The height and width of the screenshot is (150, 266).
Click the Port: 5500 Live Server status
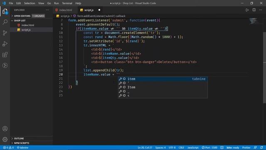[209, 147]
